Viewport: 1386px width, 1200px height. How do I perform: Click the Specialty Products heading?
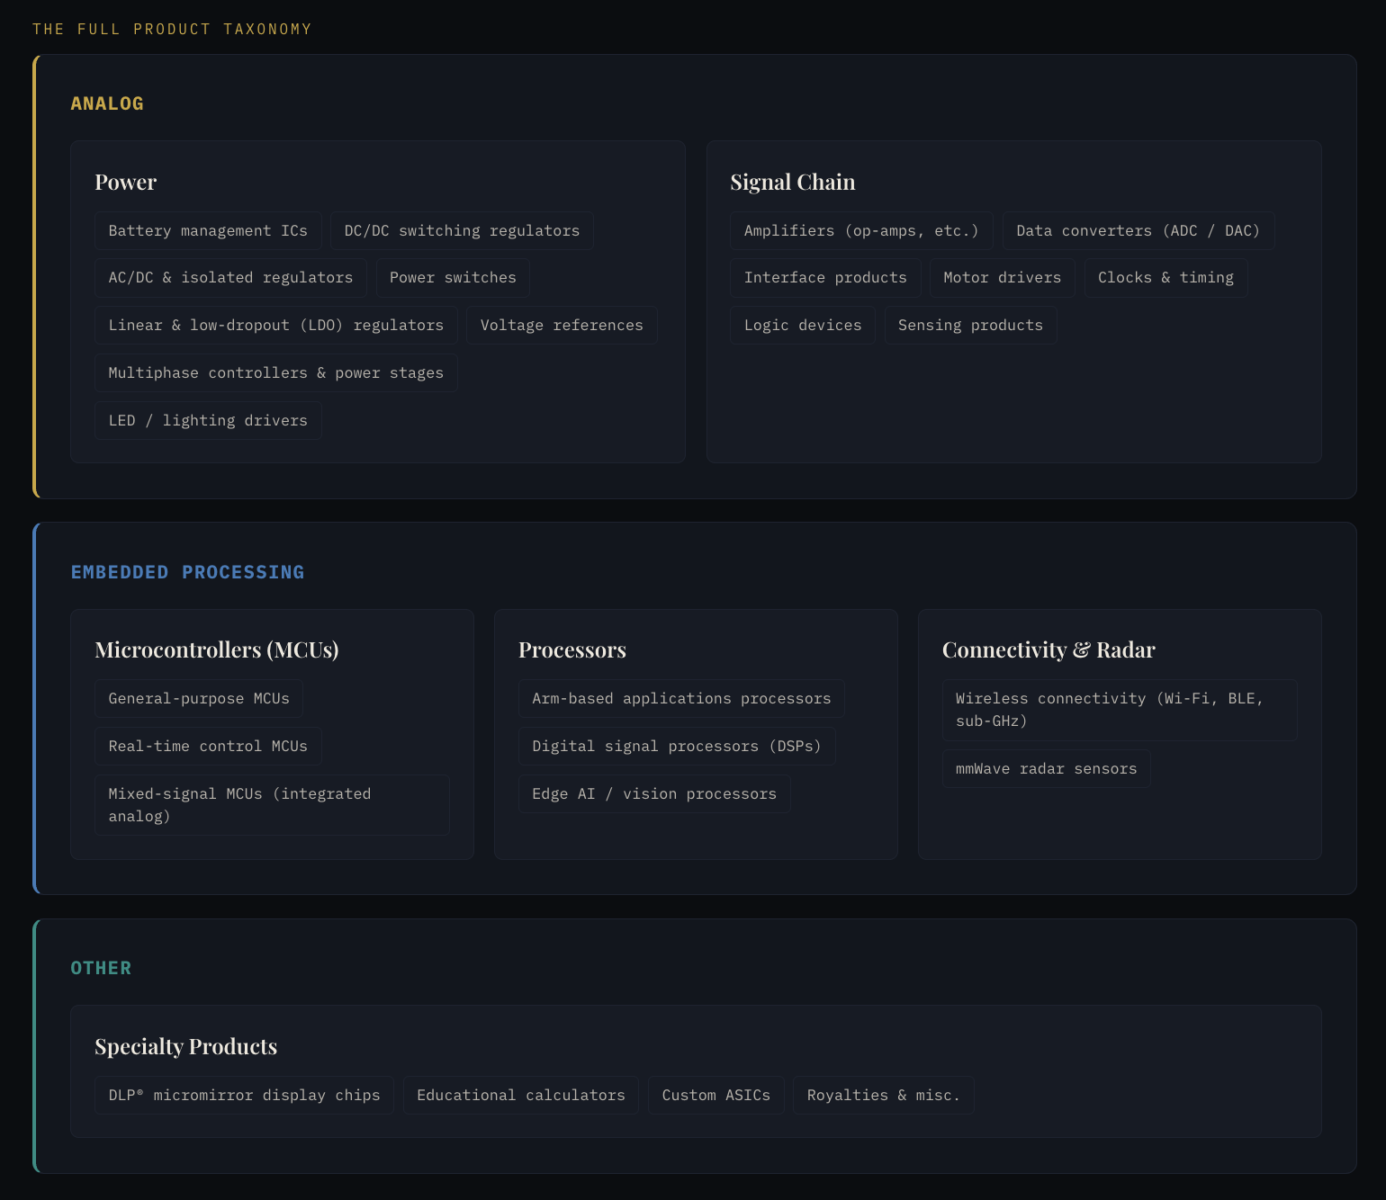(186, 1047)
